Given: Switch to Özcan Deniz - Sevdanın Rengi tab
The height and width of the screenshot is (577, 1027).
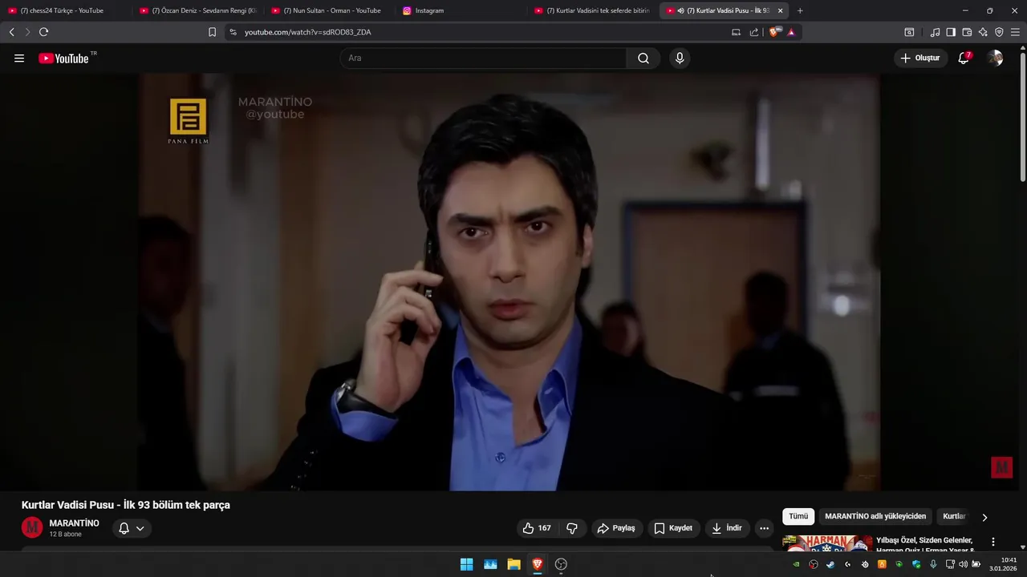Looking at the screenshot, I should pyautogui.click(x=197, y=10).
